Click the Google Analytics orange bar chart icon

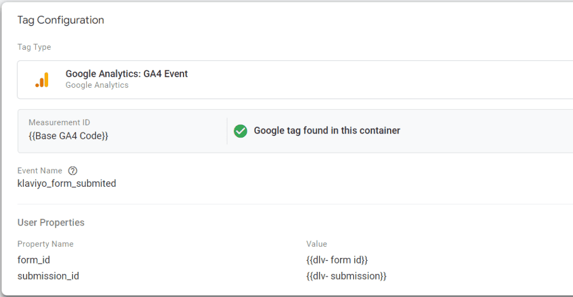42,80
